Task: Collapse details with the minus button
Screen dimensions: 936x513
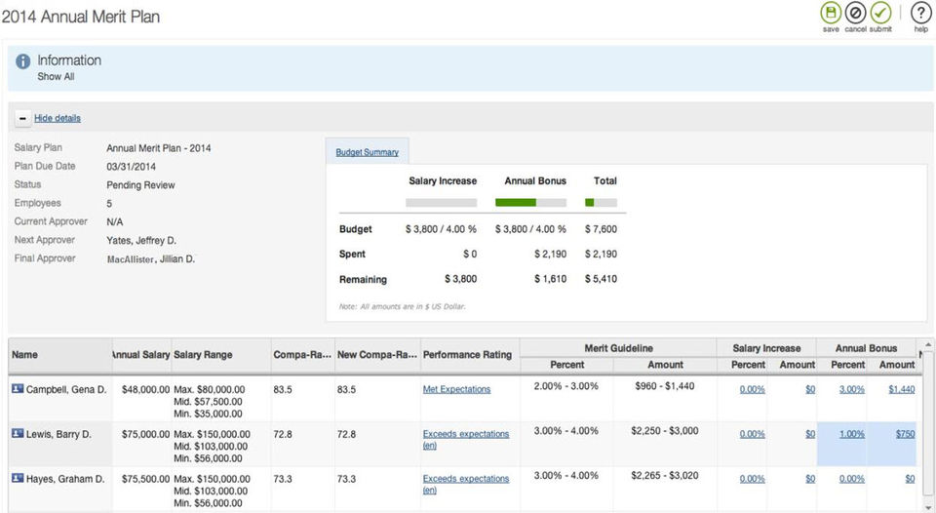Action: tap(22, 118)
